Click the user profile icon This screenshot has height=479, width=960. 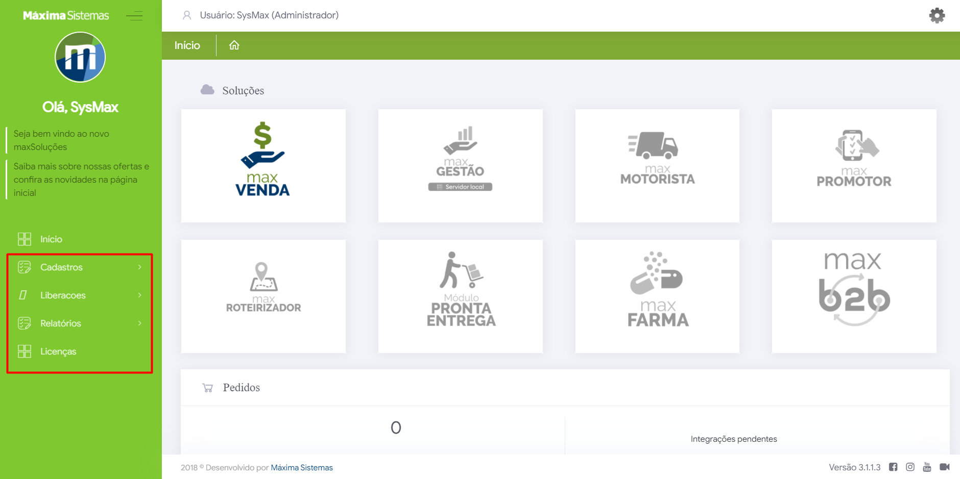click(x=187, y=15)
